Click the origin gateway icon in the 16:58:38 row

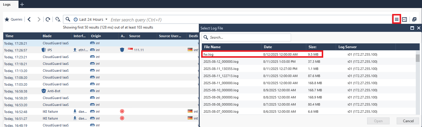click(93, 91)
